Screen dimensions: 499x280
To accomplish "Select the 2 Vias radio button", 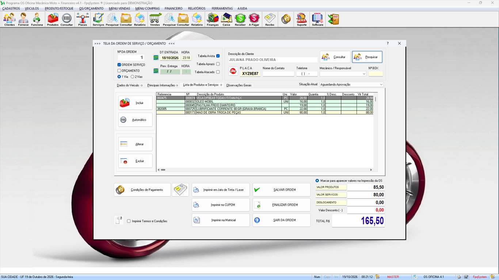I will 133,77.
